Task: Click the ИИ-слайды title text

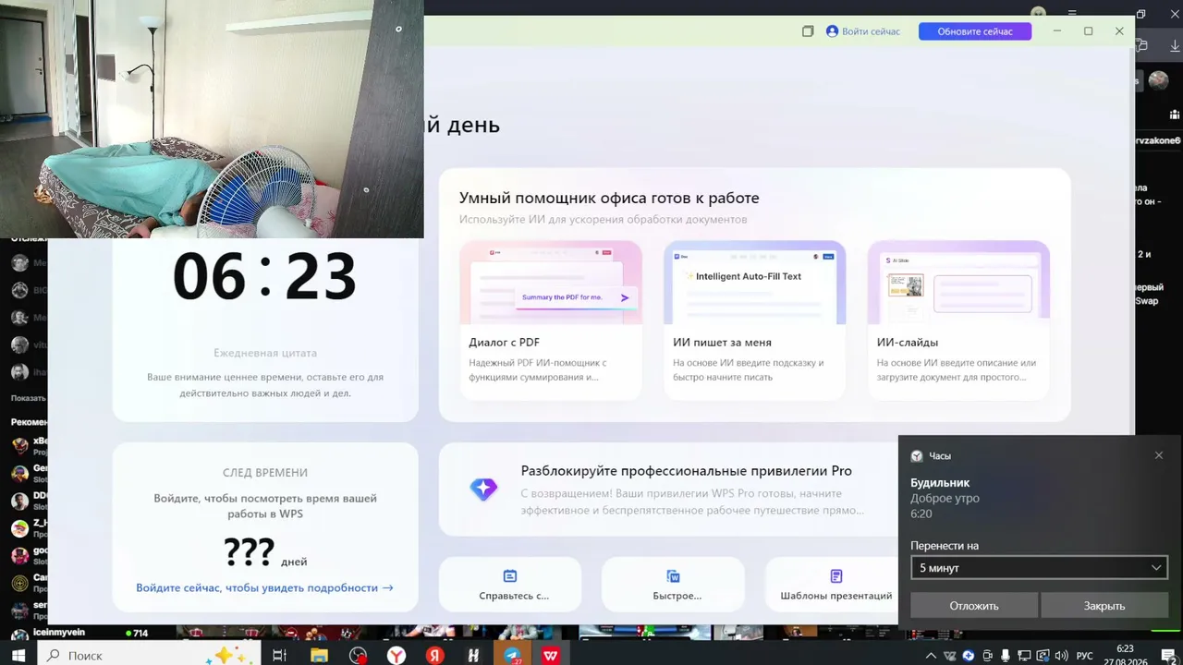Action: click(907, 343)
